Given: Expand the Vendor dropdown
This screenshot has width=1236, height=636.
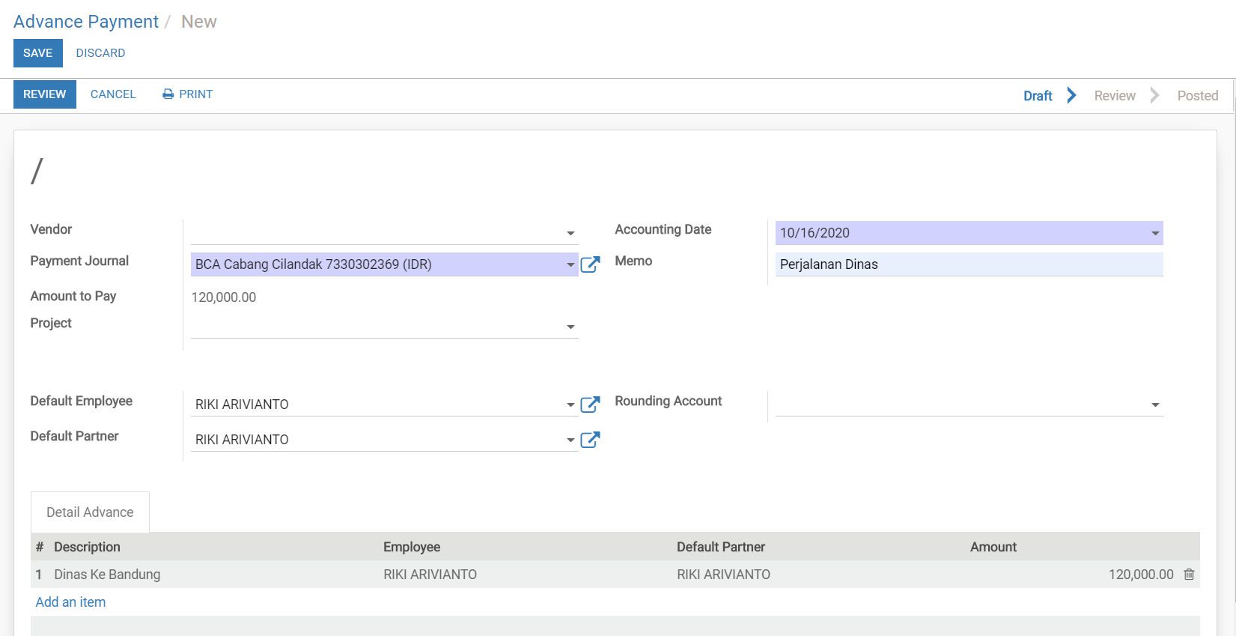Looking at the screenshot, I should (x=571, y=234).
